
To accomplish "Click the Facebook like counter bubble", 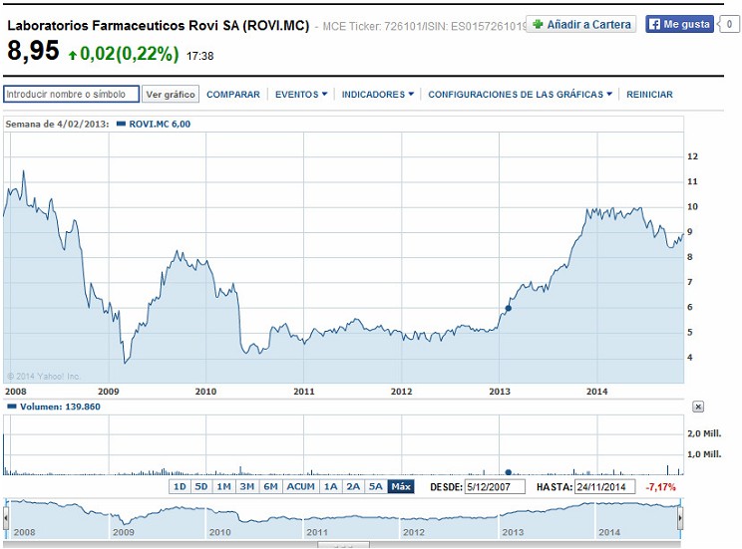I will pos(729,24).
